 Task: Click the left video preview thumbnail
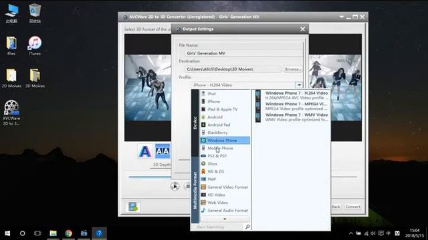click(148, 87)
